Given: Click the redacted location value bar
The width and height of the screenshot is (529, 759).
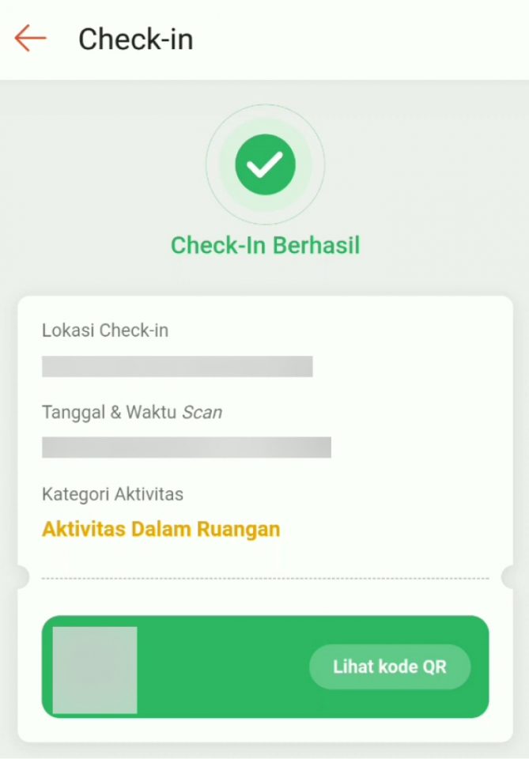Looking at the screenshot, I should click(x=177, y=366).
